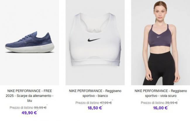Click the crossed-out 47,99 € list price
Image resolution: width=190 pixels, height=121 pixels.
click(106, 103)
